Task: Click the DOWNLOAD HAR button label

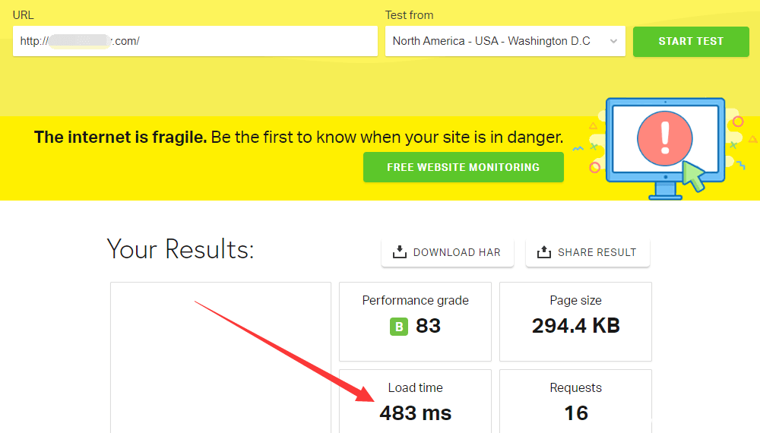Action: point(457,252)
